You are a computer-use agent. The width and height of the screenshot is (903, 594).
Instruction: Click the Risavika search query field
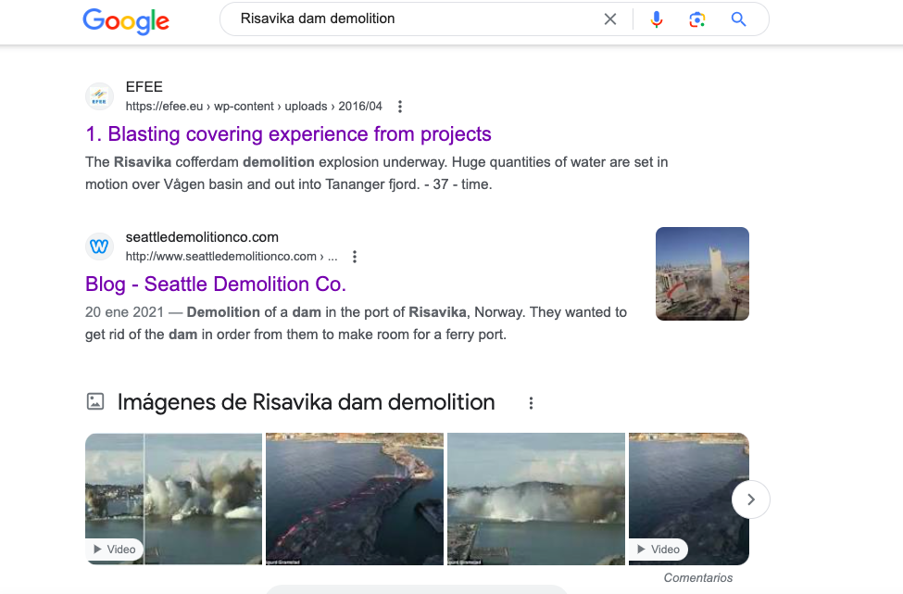[x=408, y=19]
